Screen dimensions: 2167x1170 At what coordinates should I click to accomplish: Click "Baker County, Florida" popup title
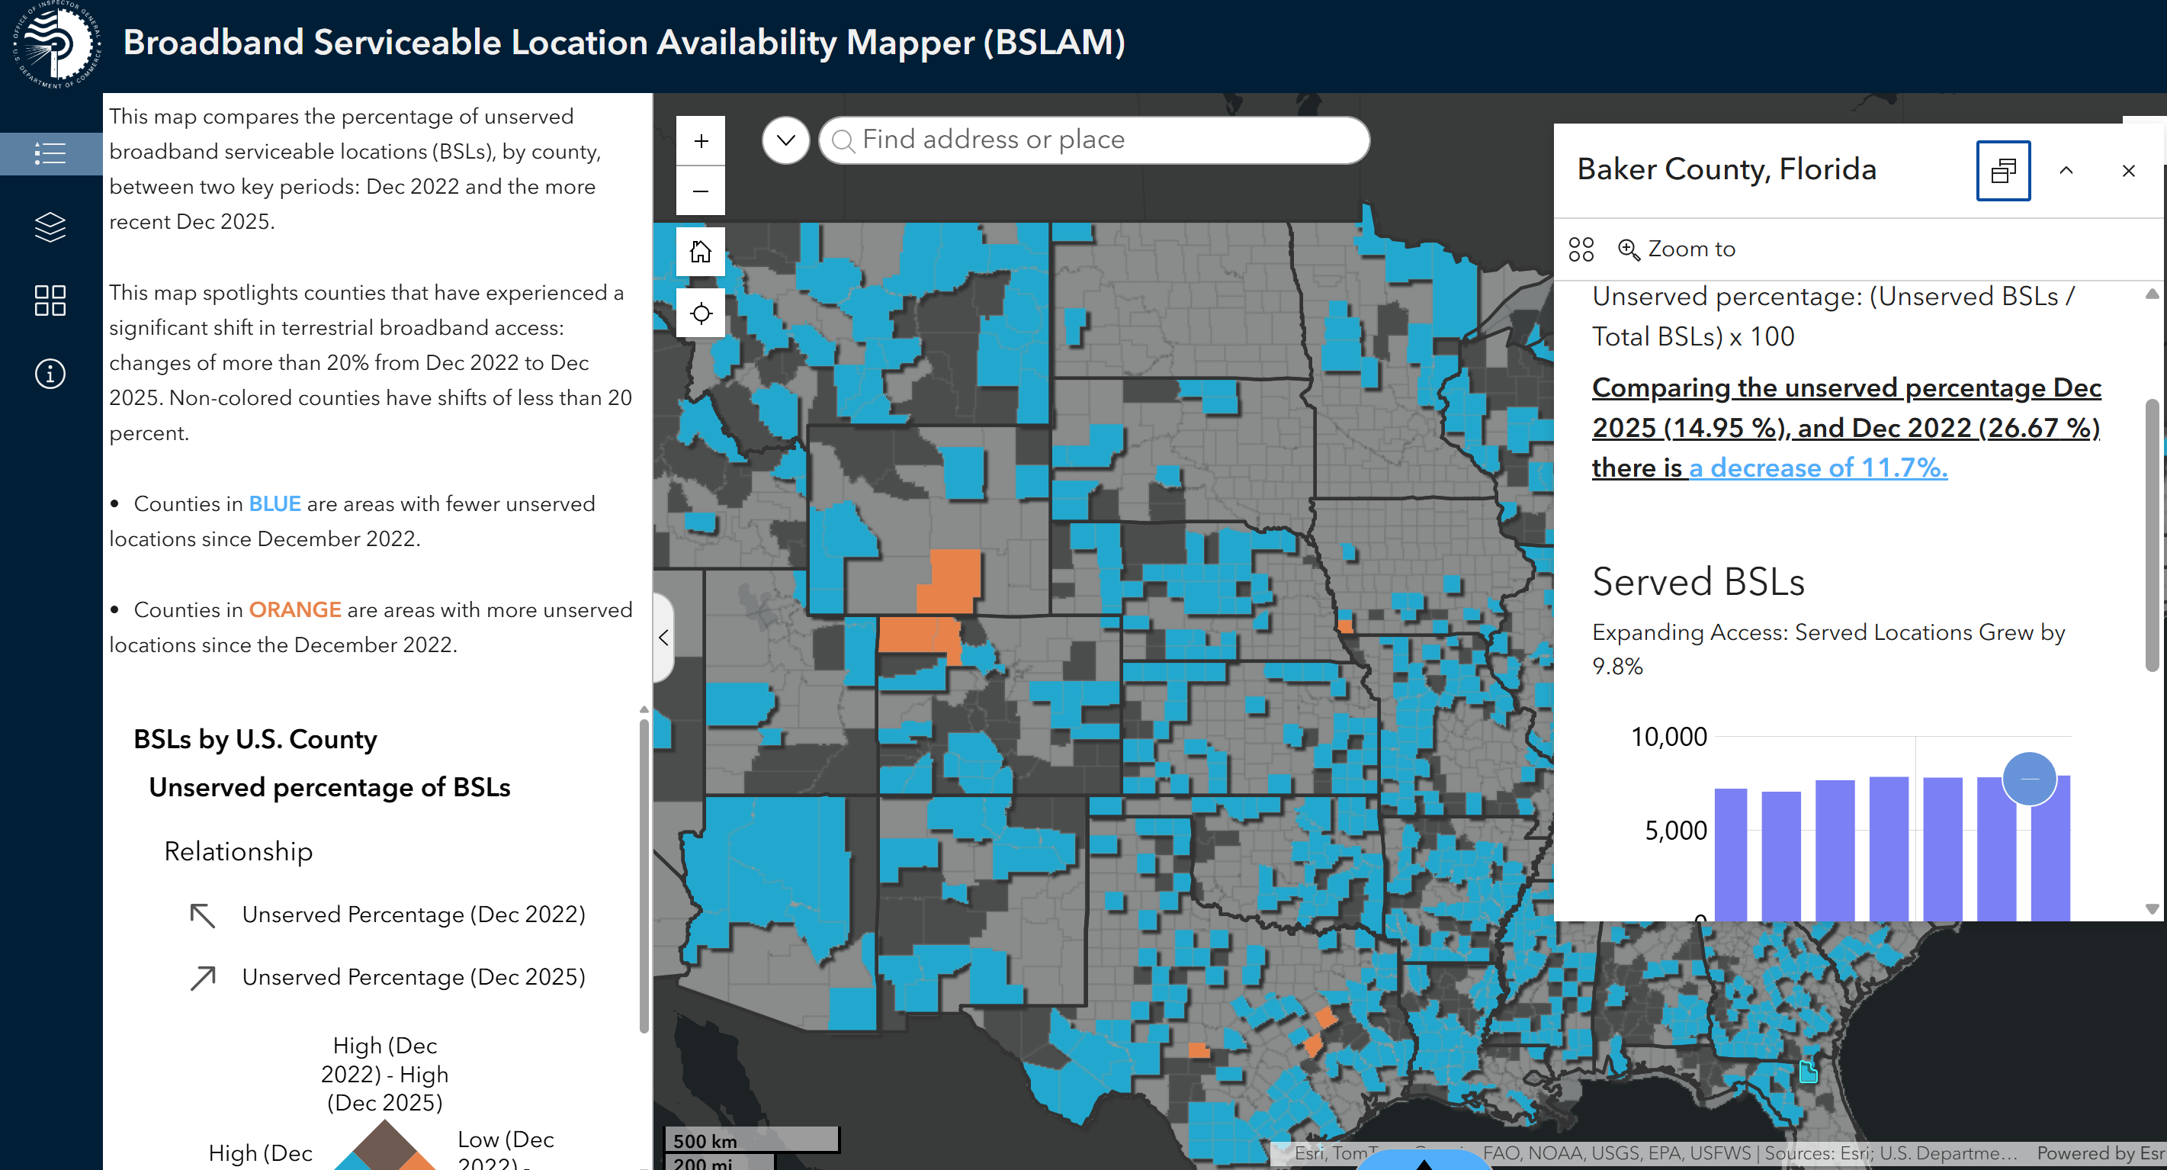[x=1726, y=169]
